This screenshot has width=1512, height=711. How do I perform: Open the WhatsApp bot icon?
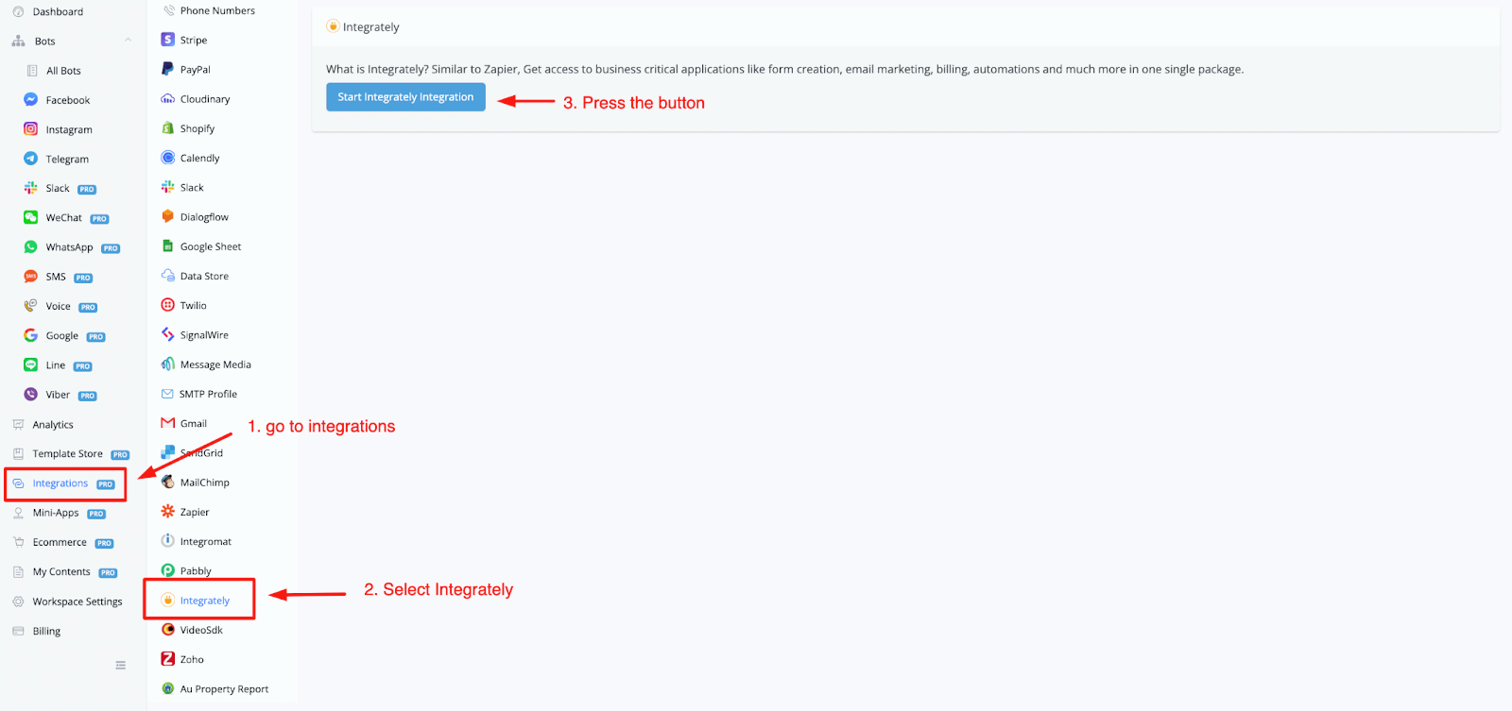click(x=31, y=246)
